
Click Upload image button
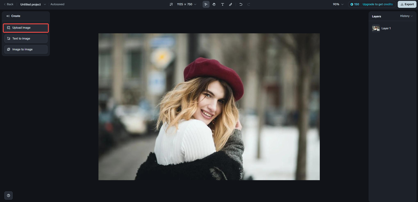pos(26,28)
